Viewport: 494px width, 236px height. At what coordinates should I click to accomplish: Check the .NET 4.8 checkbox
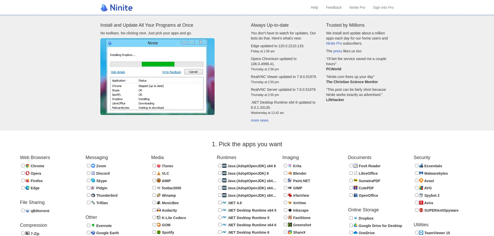tap(220, 203)
